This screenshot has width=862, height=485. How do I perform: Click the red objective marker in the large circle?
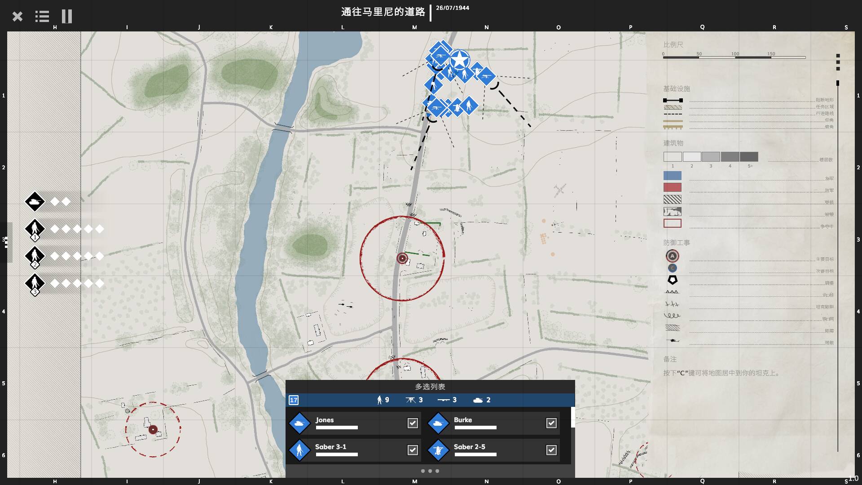point(402,258)
